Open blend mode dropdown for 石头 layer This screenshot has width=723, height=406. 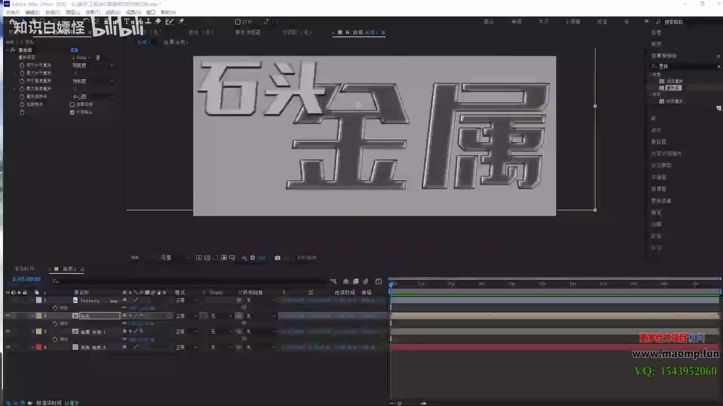pyautogui.click(x=186, y=316)
